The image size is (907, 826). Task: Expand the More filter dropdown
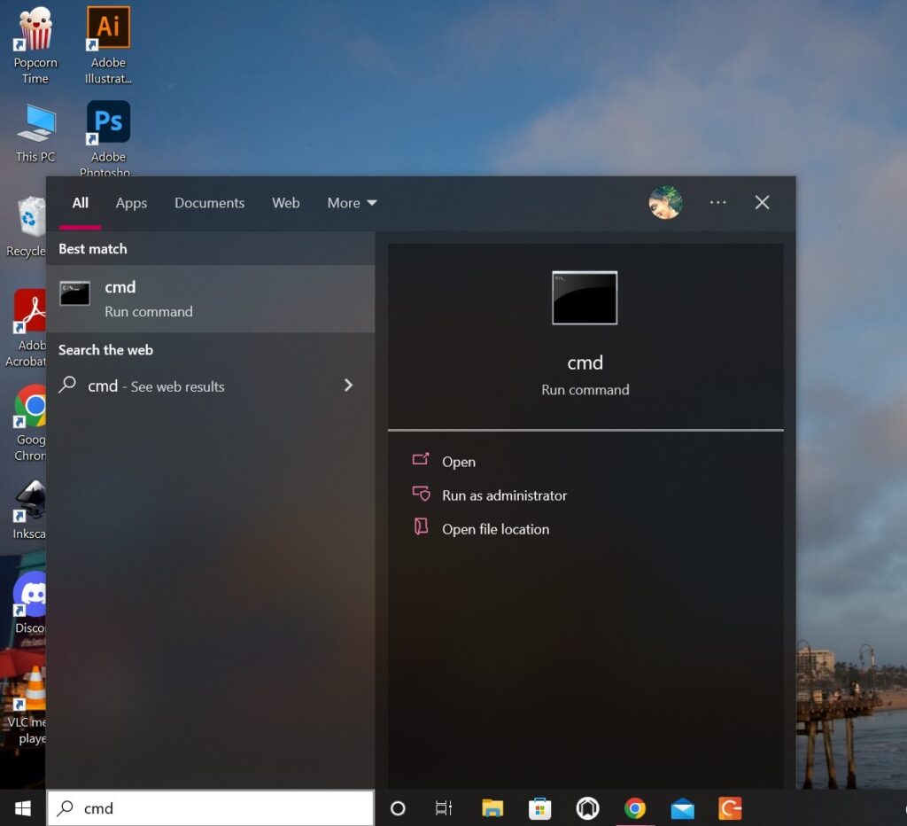pyautogui.click(x=352, y=203)
